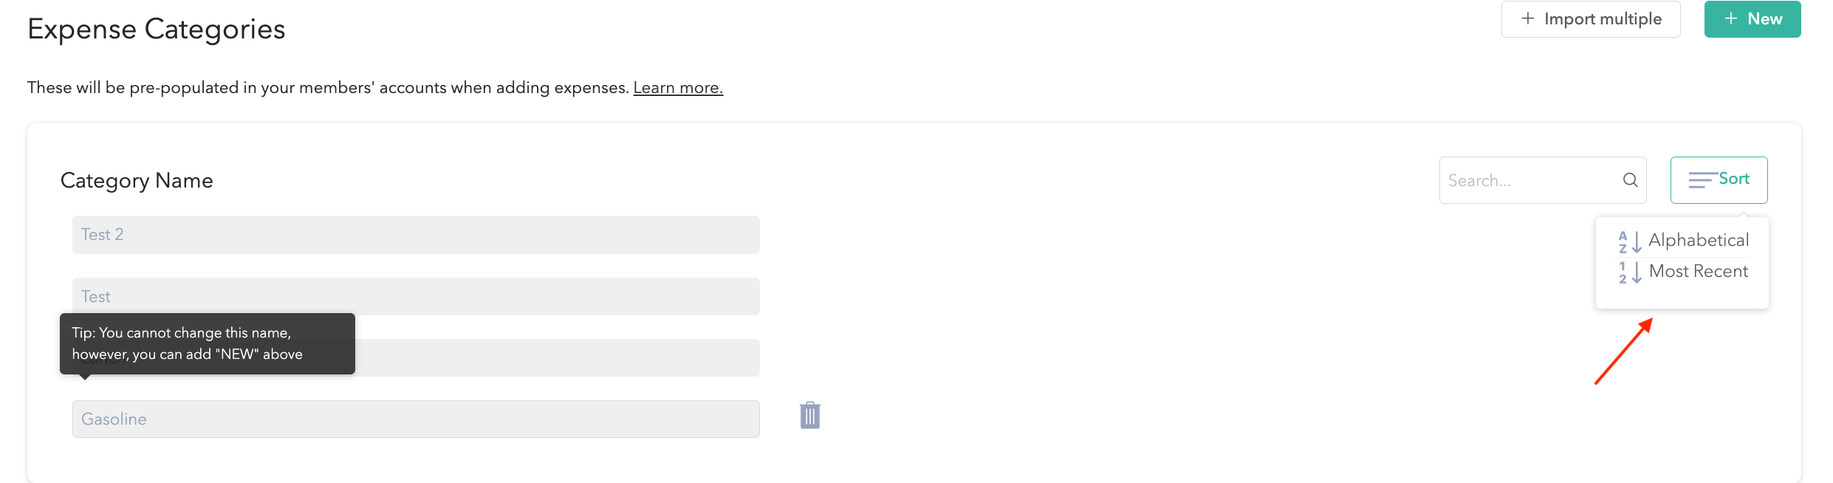
Task: Click the Test 2 category field
Action: 416,235
